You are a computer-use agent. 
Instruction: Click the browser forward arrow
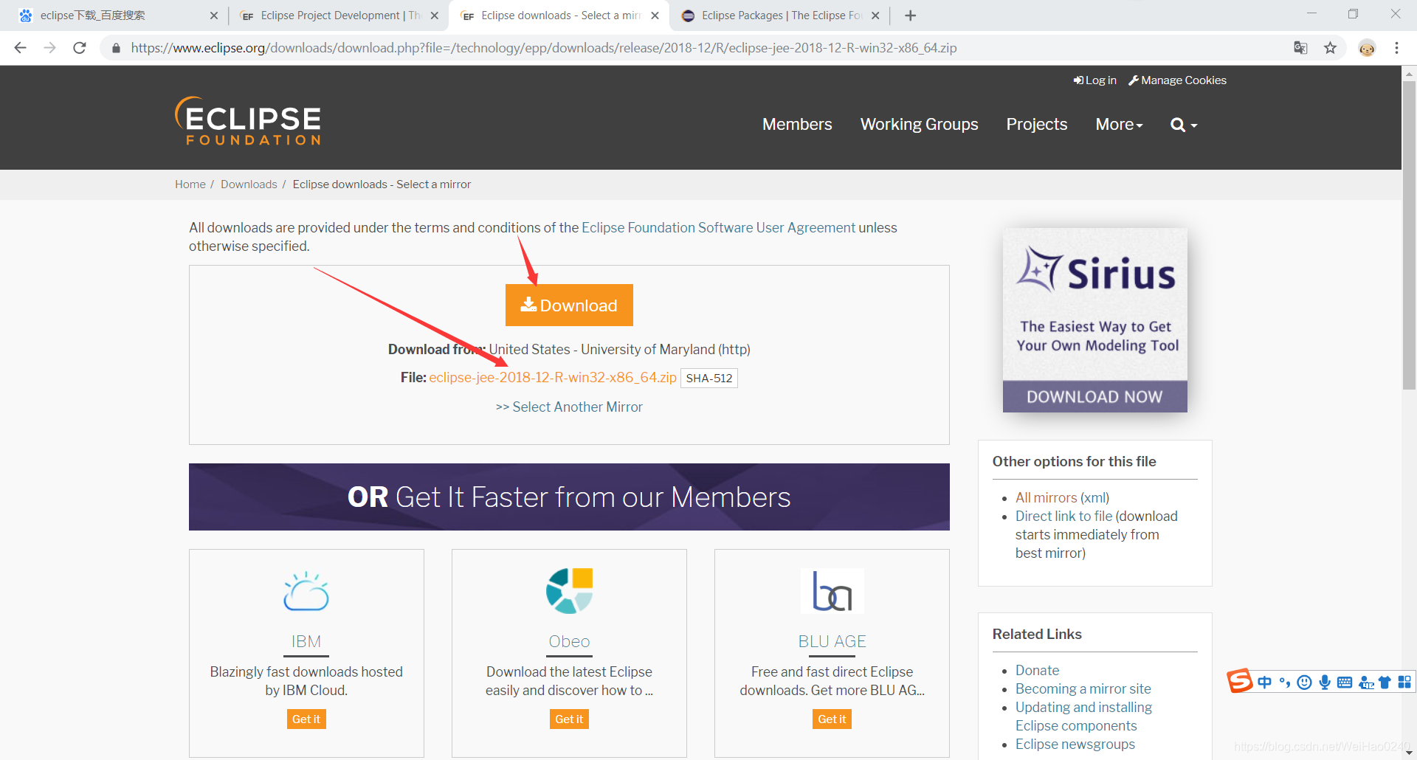(49, 48)
